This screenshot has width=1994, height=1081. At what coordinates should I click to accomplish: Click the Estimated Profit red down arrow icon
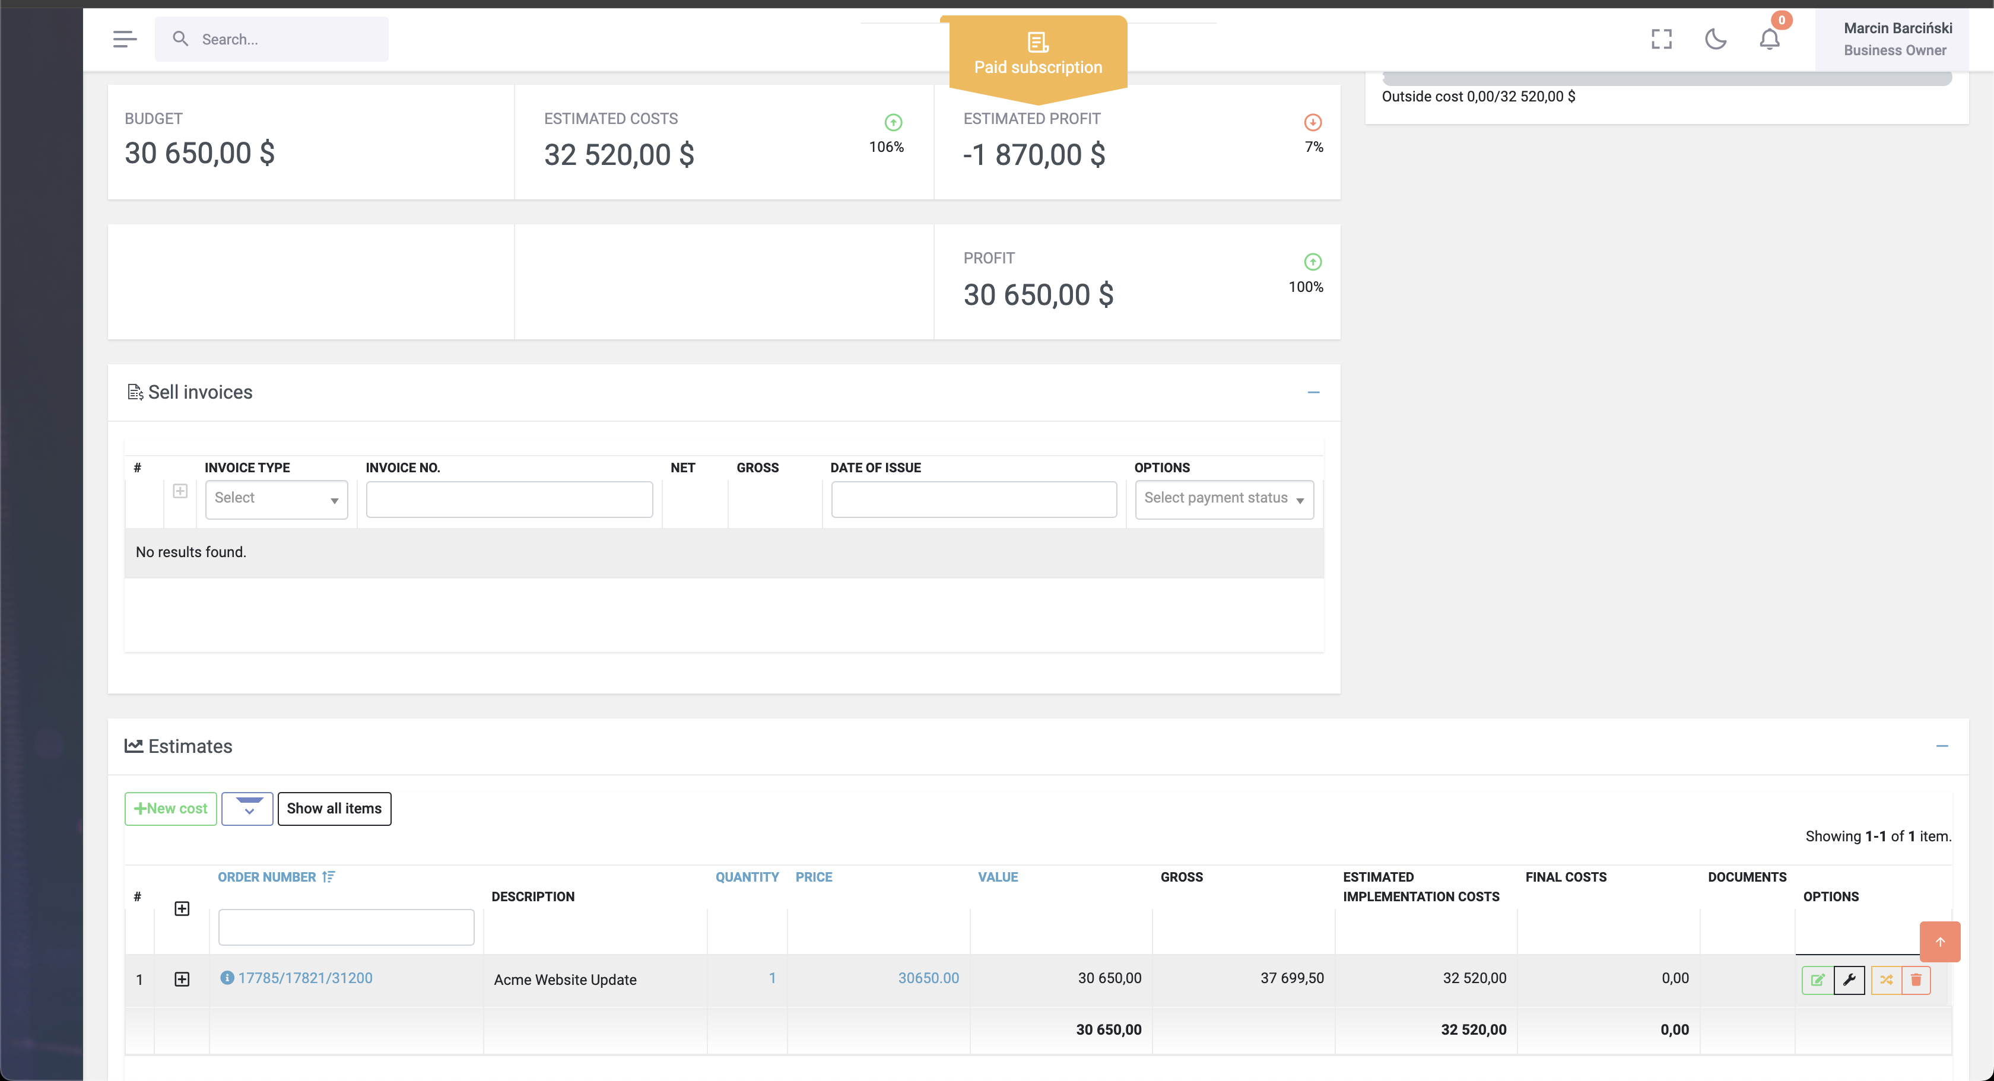coord(1313,122)
